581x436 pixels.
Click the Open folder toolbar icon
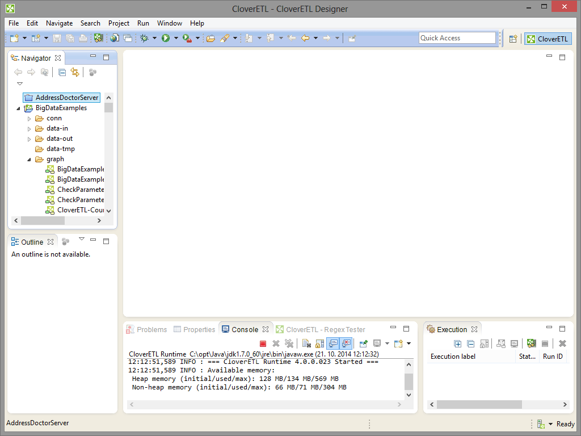(211, 38)
